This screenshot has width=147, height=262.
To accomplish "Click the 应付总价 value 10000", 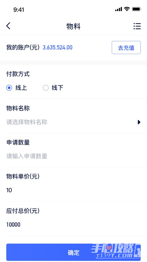I will (x=13, y=224).
